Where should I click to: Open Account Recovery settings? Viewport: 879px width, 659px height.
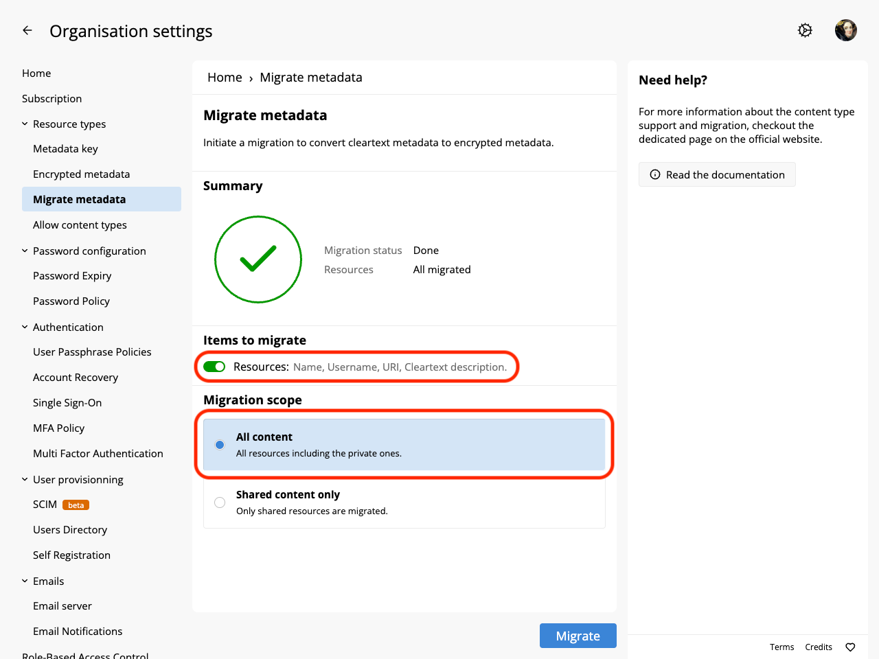pos(76,378)
